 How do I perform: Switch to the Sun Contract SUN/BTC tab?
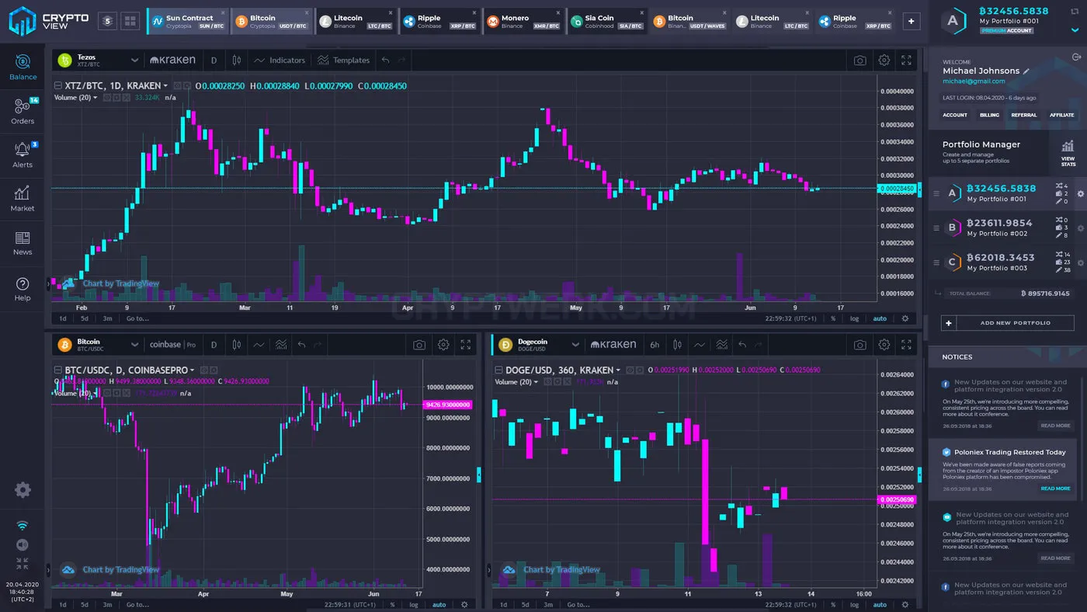(187, 21)
